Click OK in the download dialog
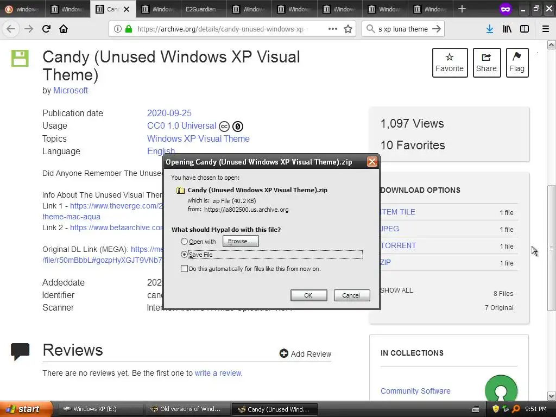Image resolution: width=556 pixels, height=417 pixels. point(308,295)
